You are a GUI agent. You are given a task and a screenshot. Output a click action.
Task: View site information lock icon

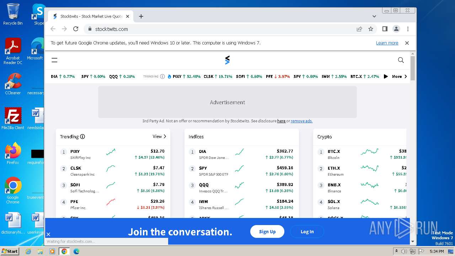coord(90,29)
